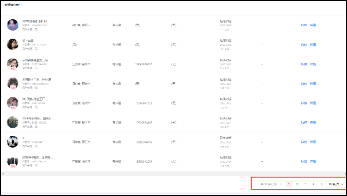
Task: View 详情 for the UPS电源 user
Action: point(313,162)
